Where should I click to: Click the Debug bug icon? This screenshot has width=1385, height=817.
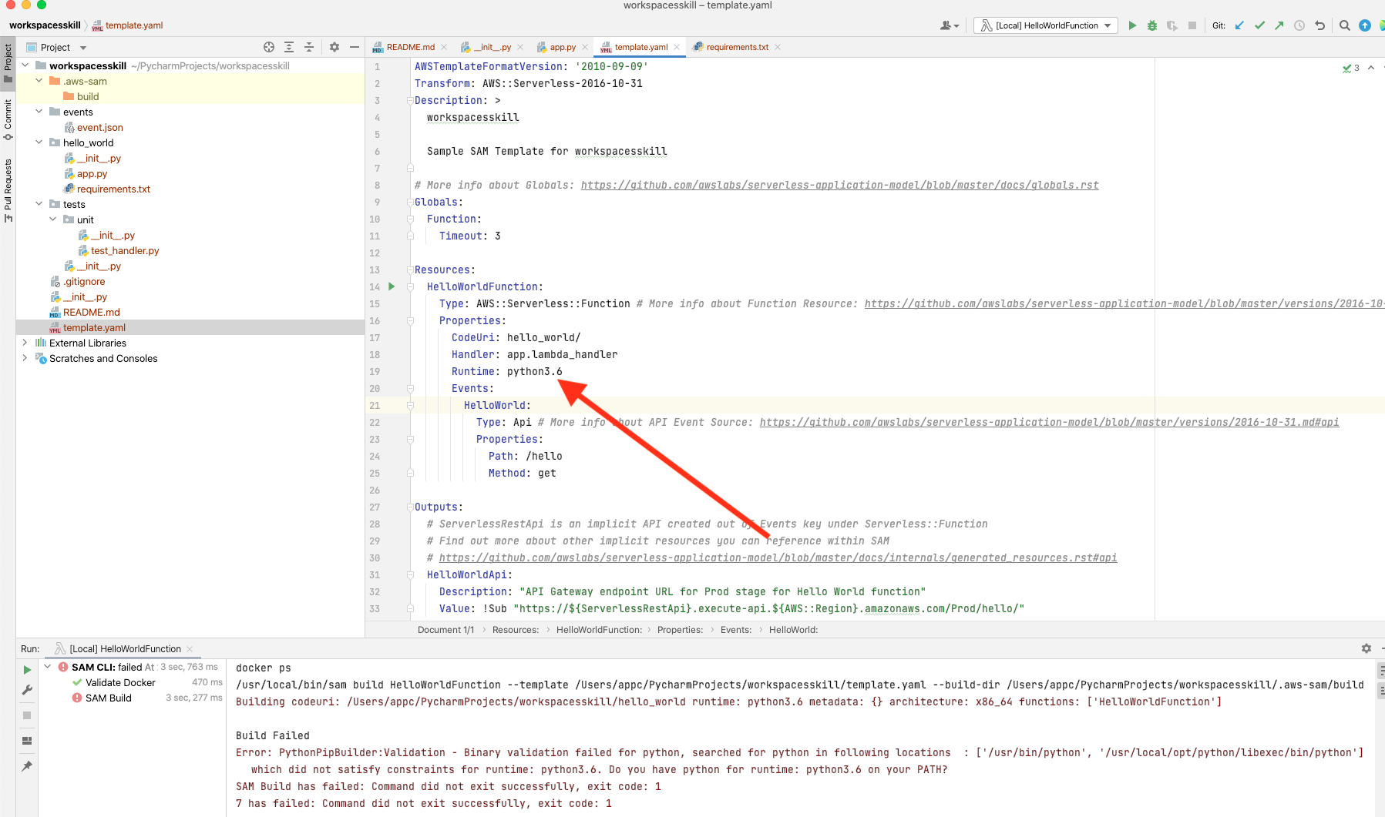point(1152,25)
